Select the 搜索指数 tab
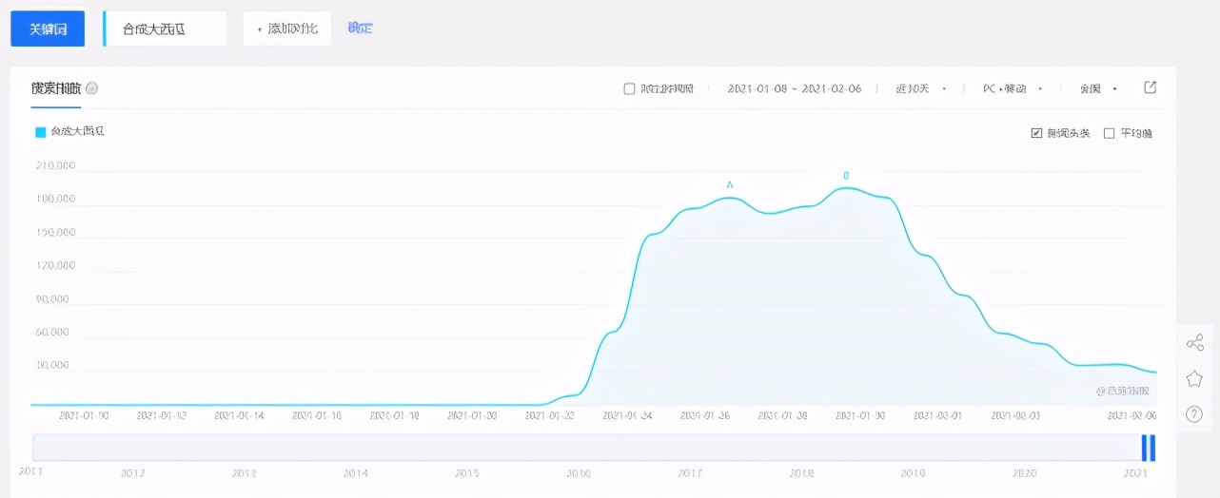Image resolution: width=1220 pixels, height=498 pixels. pyautogui.click(x=56, y=88)
